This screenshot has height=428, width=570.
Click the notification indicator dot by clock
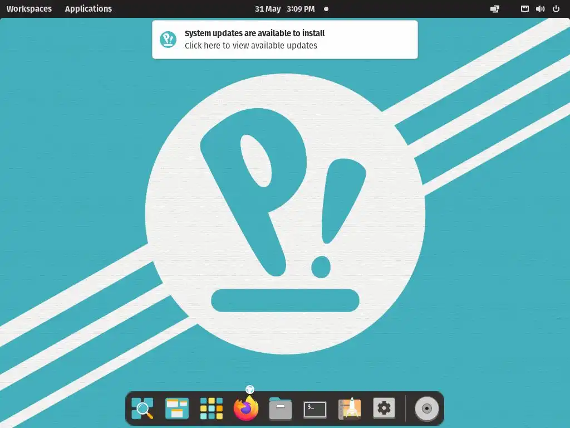pos(326,9)
